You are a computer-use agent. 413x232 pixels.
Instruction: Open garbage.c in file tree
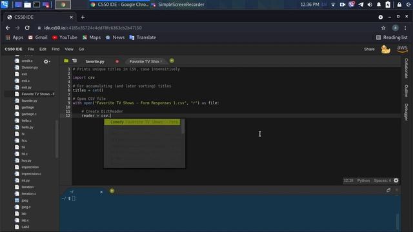pos(28,114)
